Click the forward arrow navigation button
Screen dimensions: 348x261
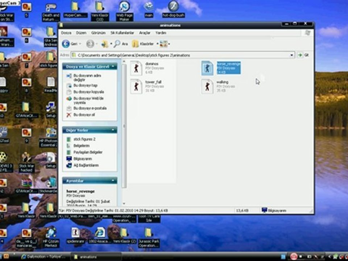coord(90,44)
